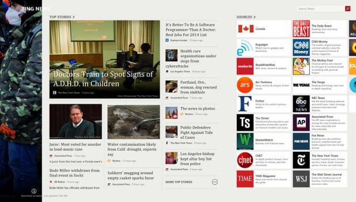Image resolution: width=356 pixels, height=202 pixels.
Task: Click the TIME Magazine red logo
Action: coord(245,179)
